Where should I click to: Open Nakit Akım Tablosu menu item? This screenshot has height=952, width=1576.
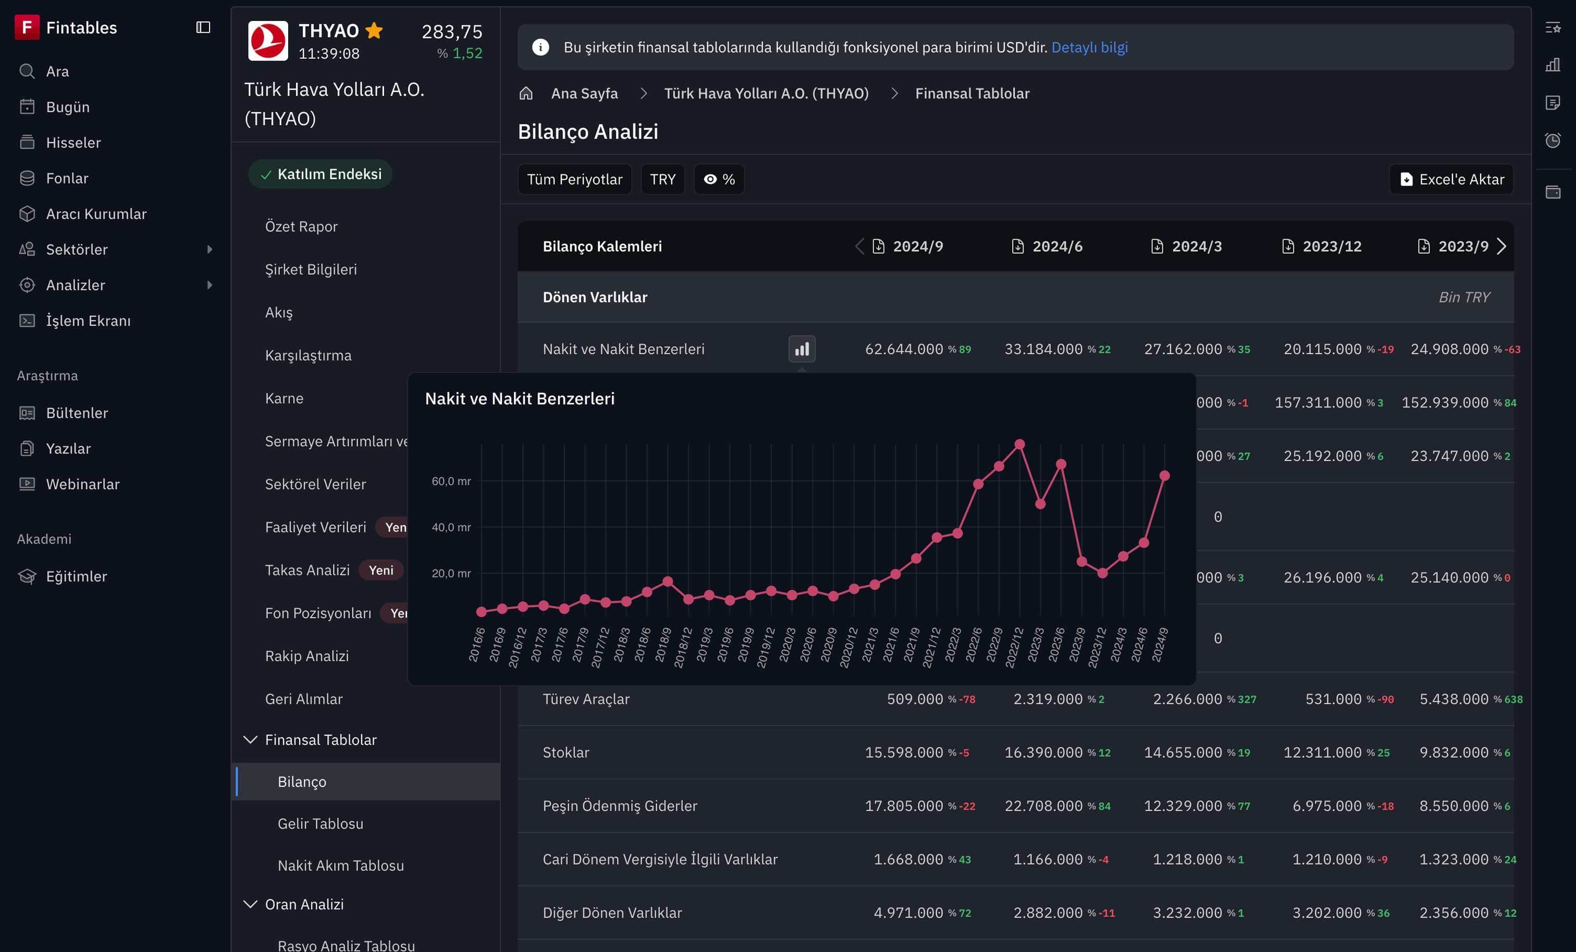pos(340,865)
